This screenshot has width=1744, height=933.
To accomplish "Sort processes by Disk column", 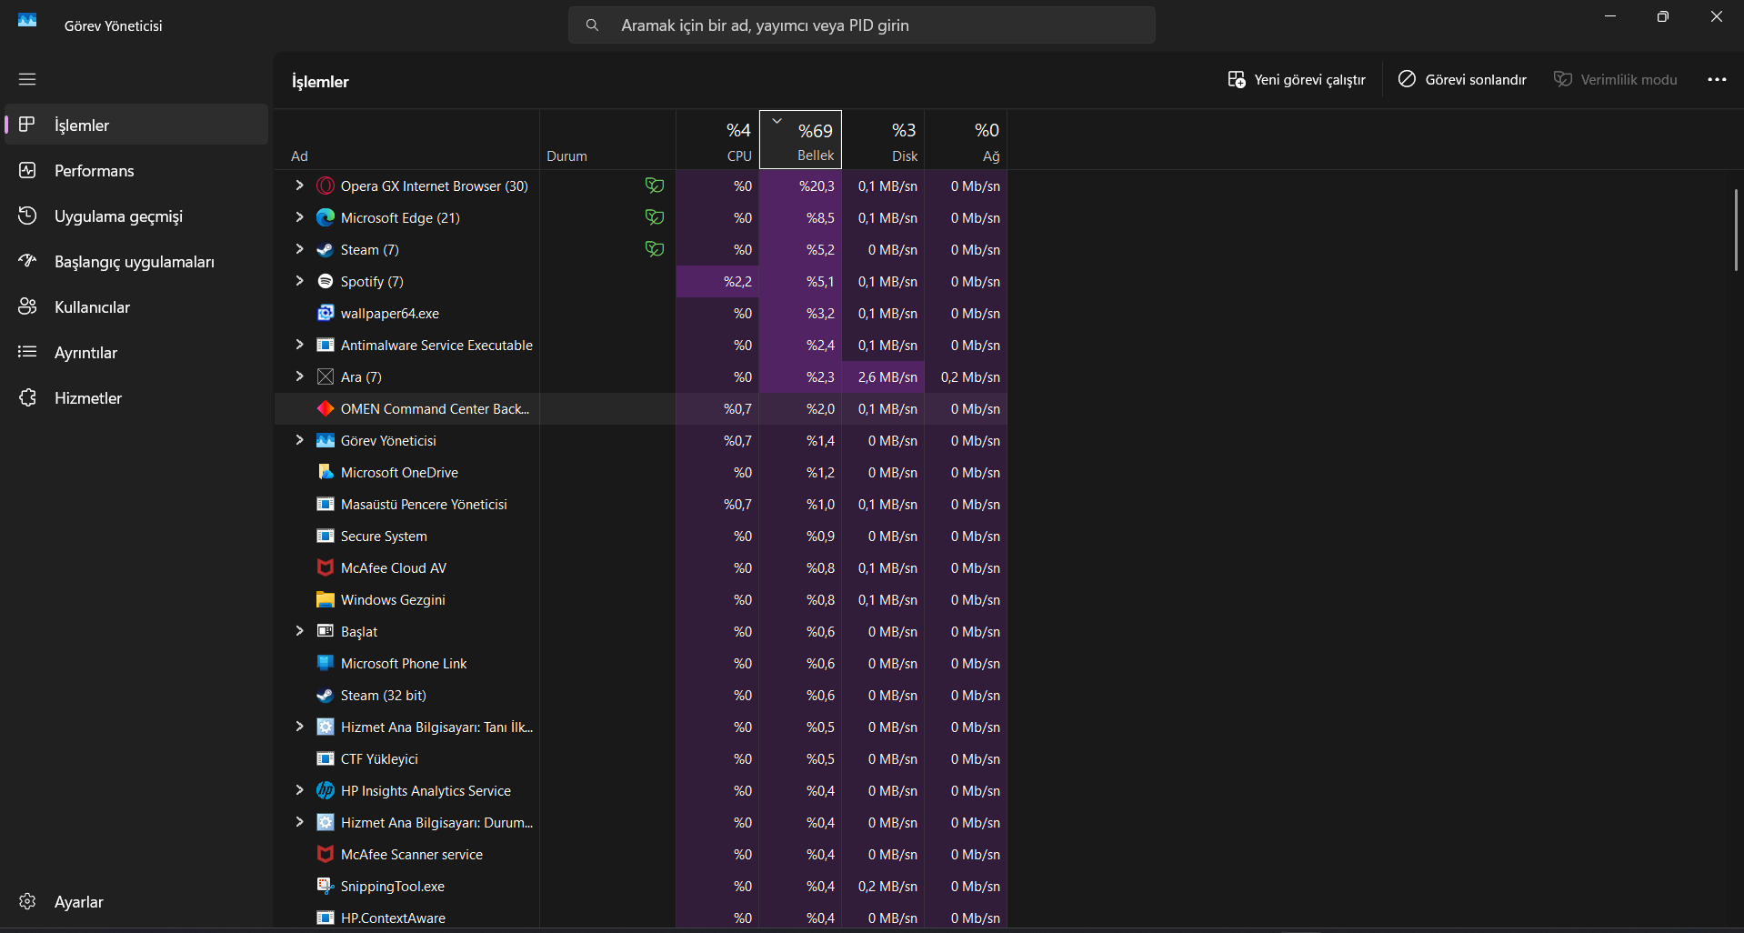I will [x=883, y=140].
